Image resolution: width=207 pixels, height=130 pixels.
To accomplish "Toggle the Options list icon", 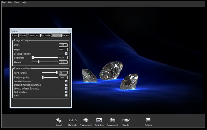I will [148, 120].
